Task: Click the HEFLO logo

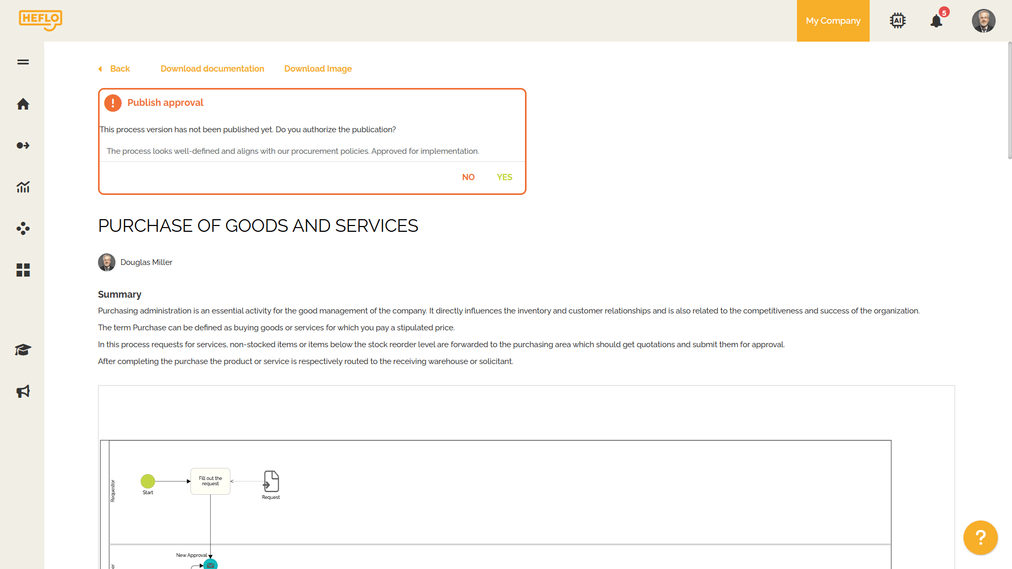Action: (x=40, y=20)
